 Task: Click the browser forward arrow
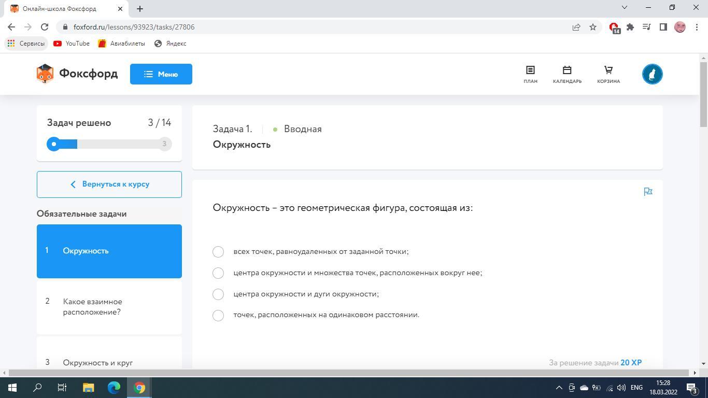click(x=28, y=27)
